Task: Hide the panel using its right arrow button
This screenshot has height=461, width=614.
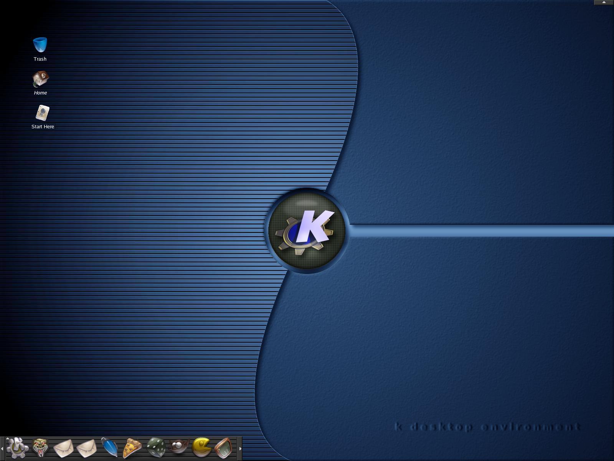Action: [x=240, y=448]
